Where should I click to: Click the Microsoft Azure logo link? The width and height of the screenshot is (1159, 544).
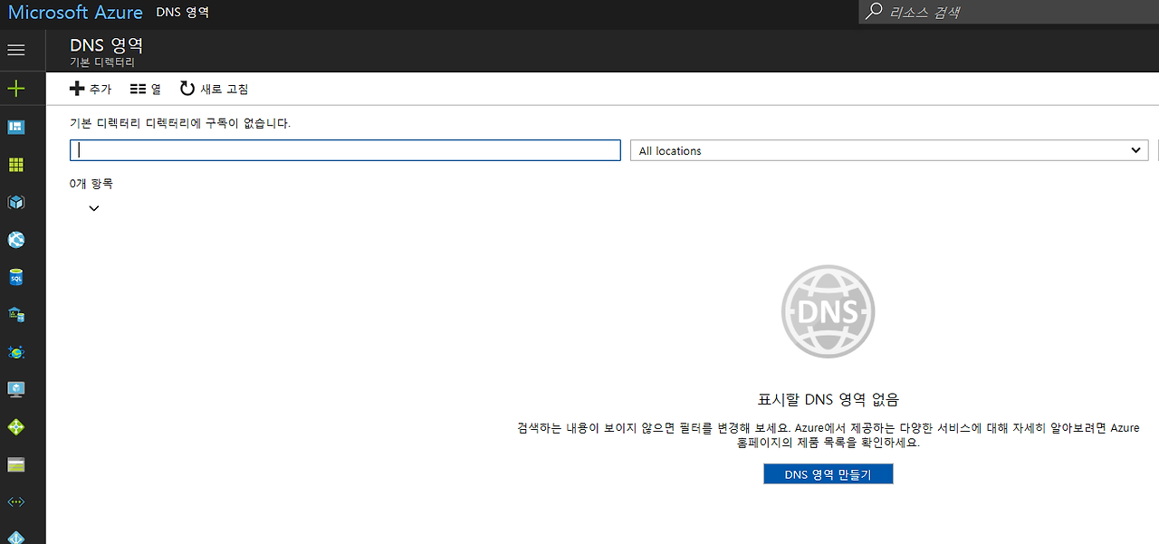pyautogui.click(x=75, y=13)
